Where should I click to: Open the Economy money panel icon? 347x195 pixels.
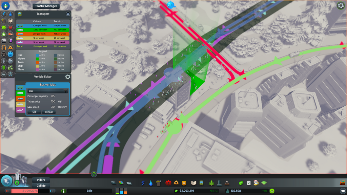click(x=241, y=183)
